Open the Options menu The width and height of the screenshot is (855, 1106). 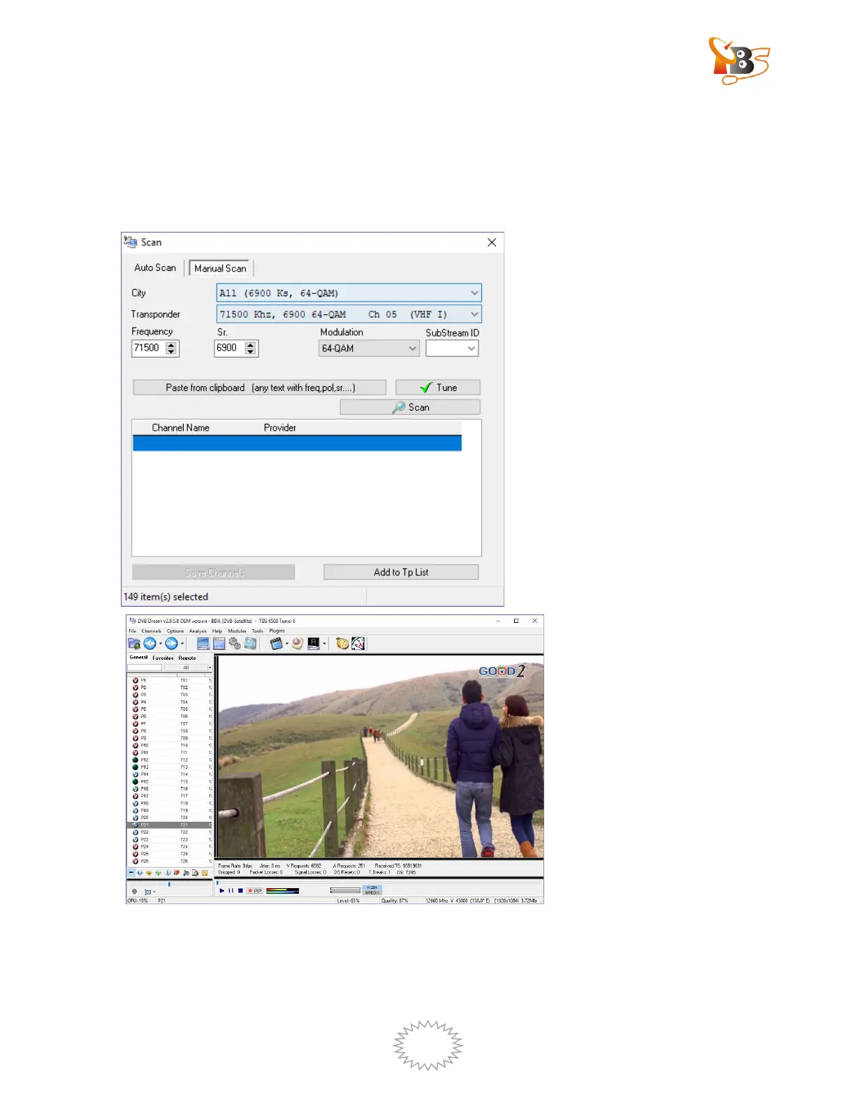(175, 631)
